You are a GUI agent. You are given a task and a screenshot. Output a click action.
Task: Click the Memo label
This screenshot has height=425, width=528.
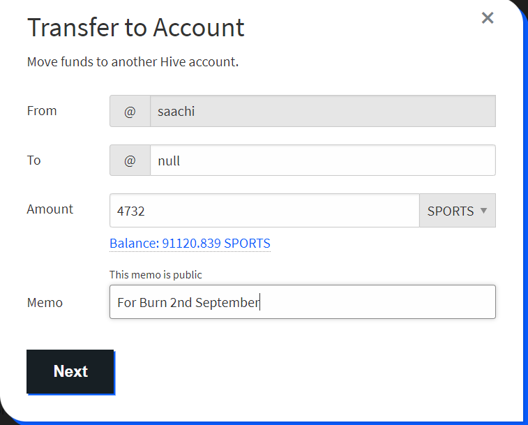click(45, 303)
